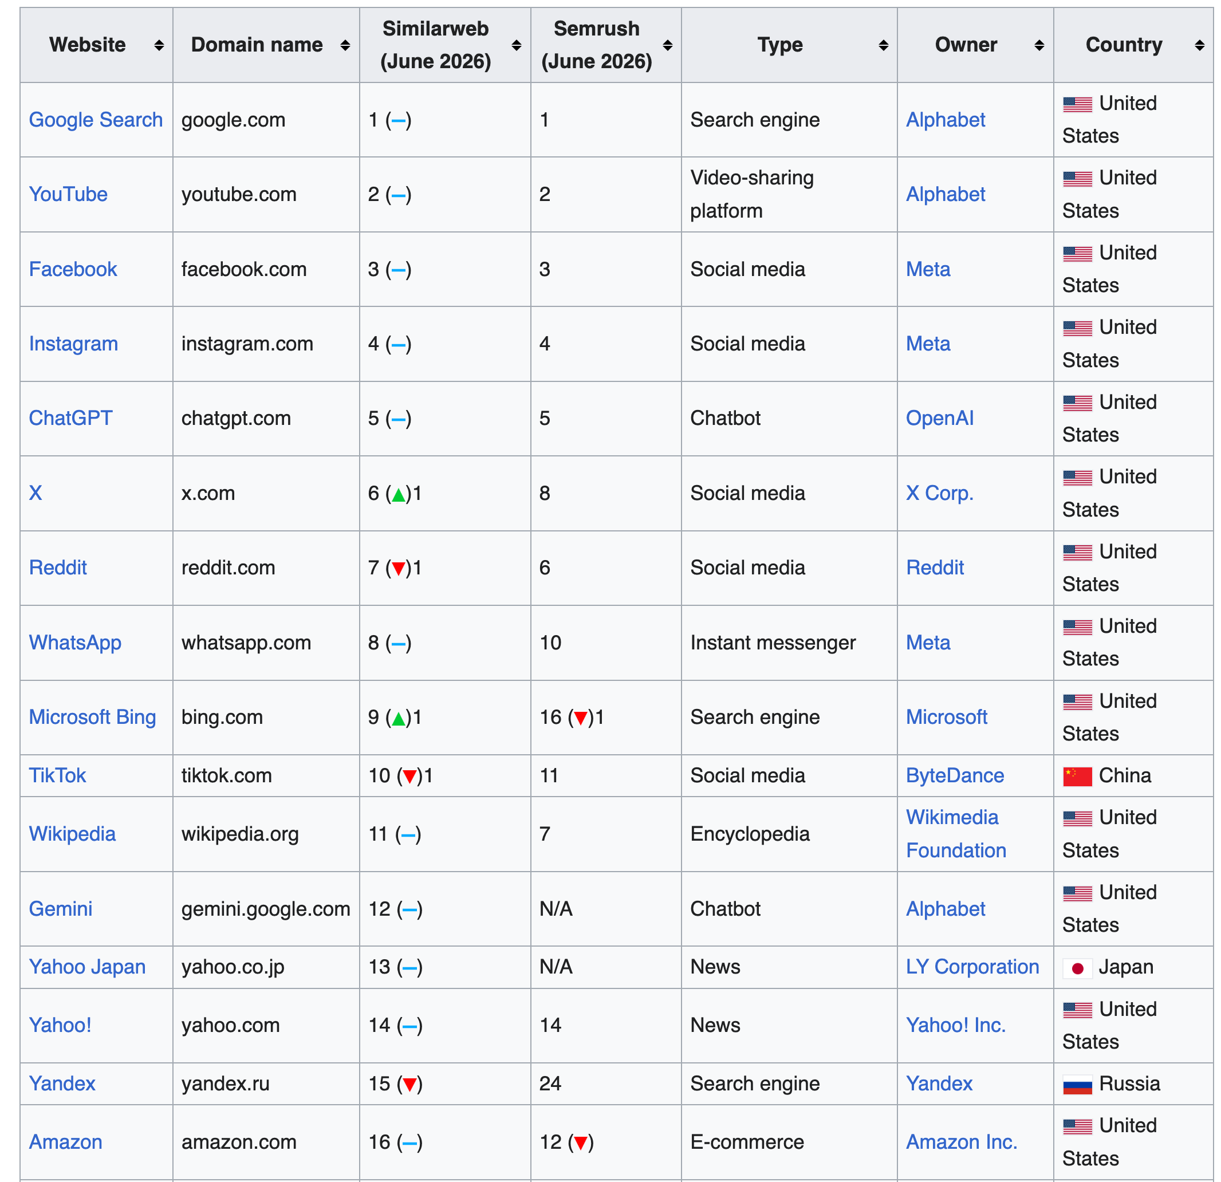Screen dimensions: 1221x1182
Task: Click the LY Corporation link
Action: pos(972,967)
